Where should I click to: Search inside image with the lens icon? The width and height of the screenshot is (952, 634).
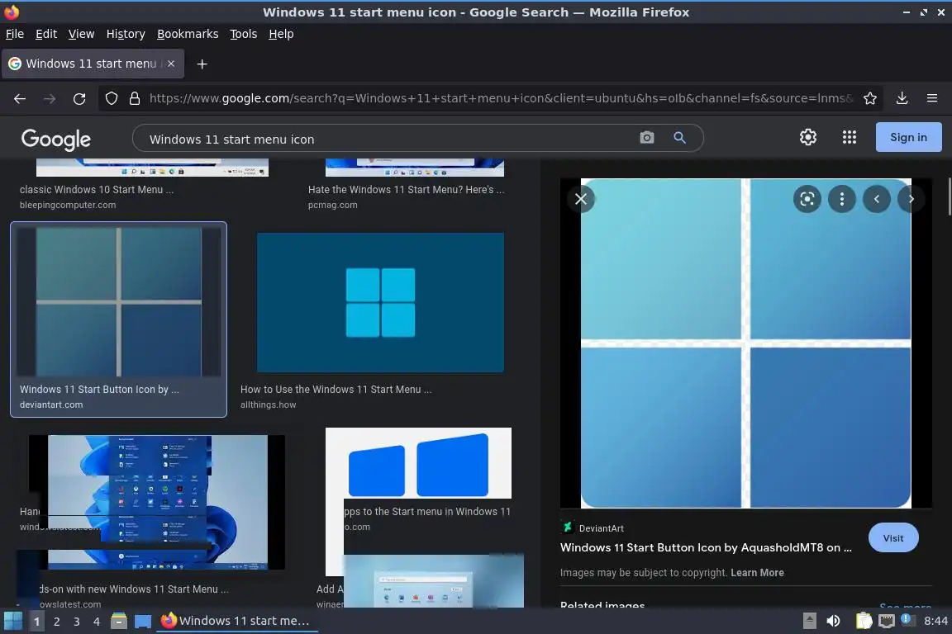(807, 199)
